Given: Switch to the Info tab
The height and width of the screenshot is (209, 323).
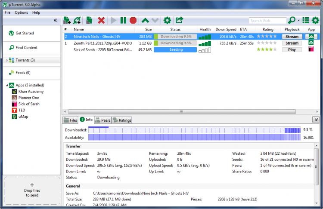Looking at the screenshot, I should click(86, 120).
